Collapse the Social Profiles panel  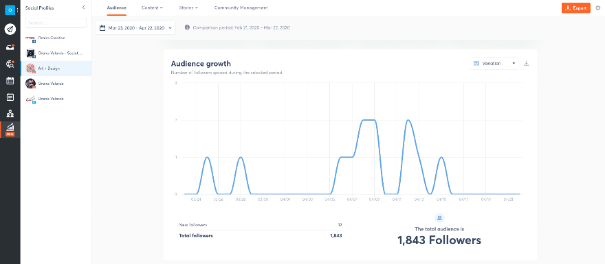[x=84, y=8]
